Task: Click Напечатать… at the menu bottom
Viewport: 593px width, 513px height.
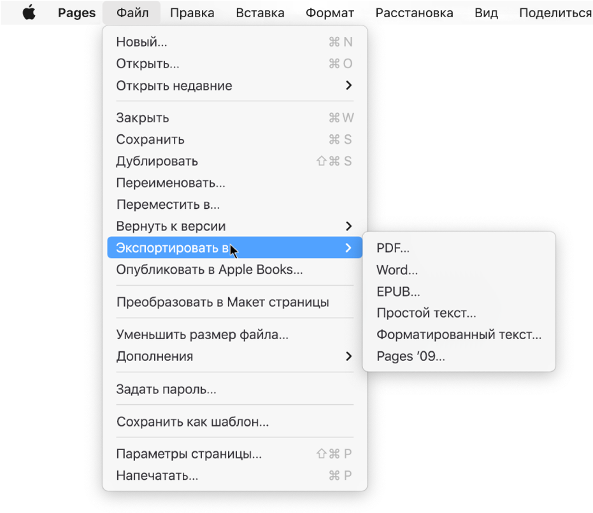Action: tap(157, 475)
